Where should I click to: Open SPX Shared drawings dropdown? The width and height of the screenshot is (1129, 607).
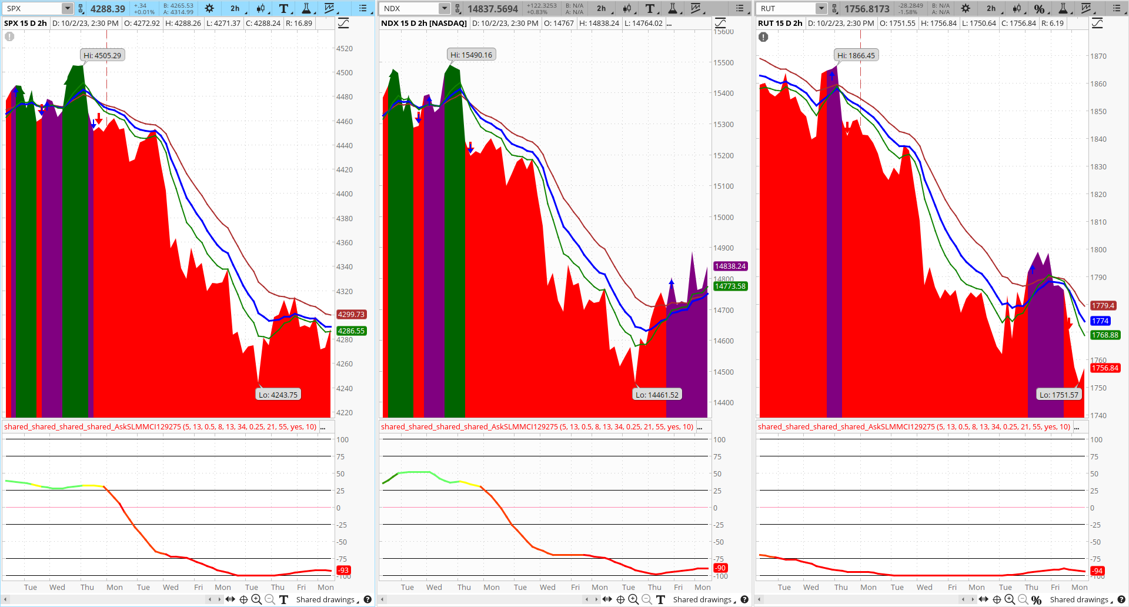point(327,599)
